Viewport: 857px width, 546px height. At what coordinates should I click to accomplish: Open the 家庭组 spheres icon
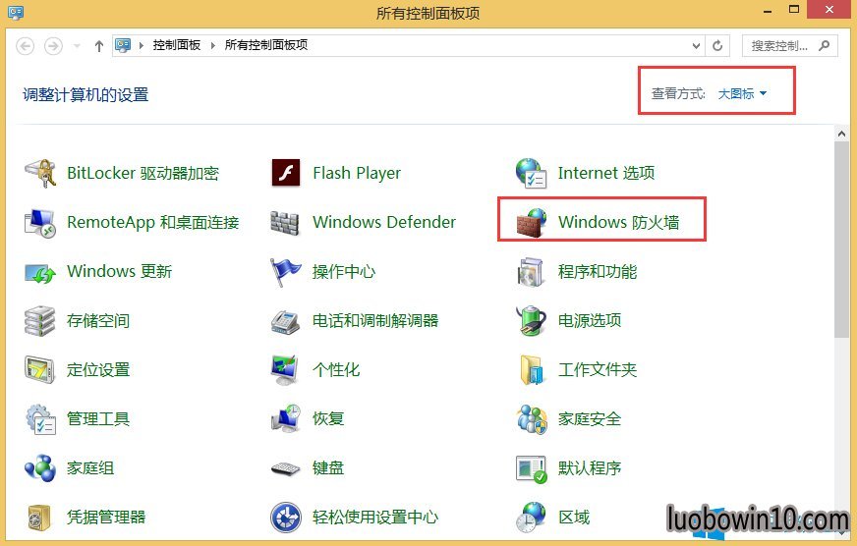coord(40,468)
